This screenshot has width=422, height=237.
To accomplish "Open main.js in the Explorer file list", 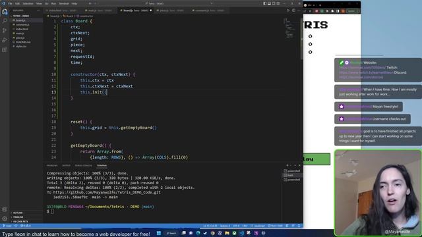I will [26, 34].
